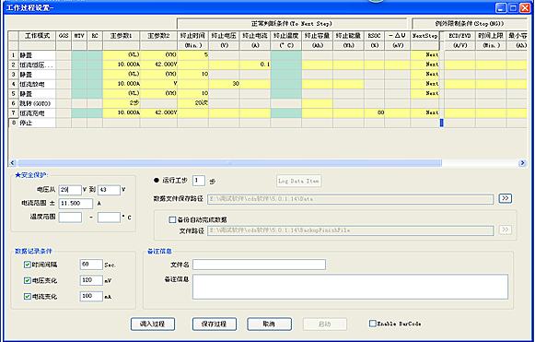
Task: Click the 主参数1 column header
Action: 122,36
